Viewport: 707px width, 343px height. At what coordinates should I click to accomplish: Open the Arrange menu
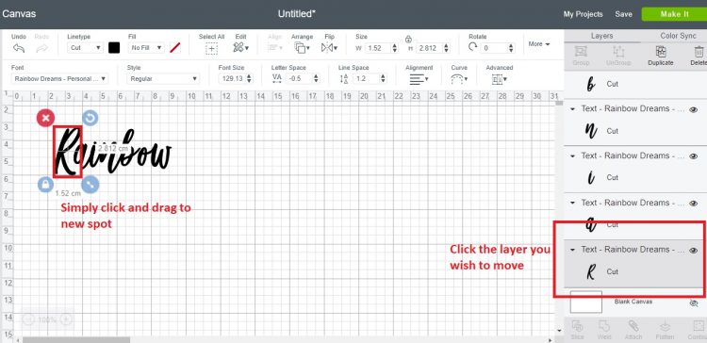[x=302, y=47]
